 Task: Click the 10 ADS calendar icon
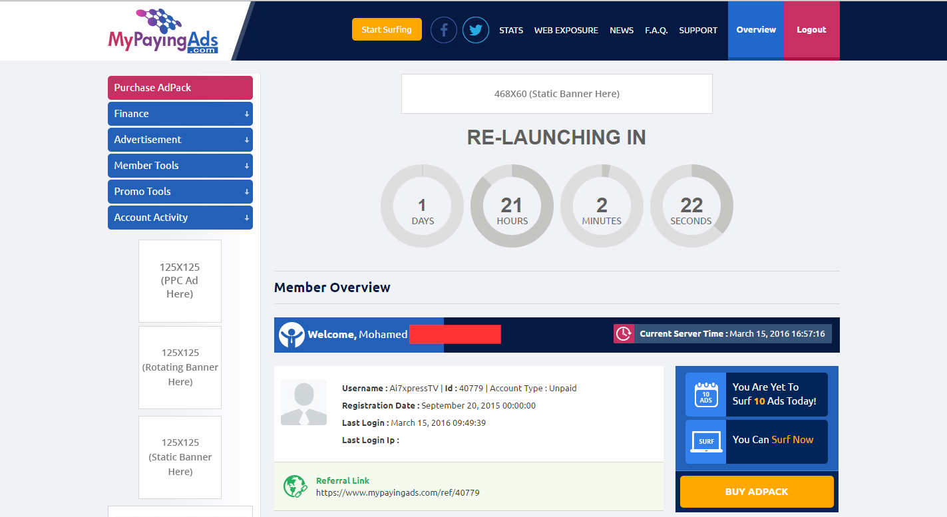[706, 395]
